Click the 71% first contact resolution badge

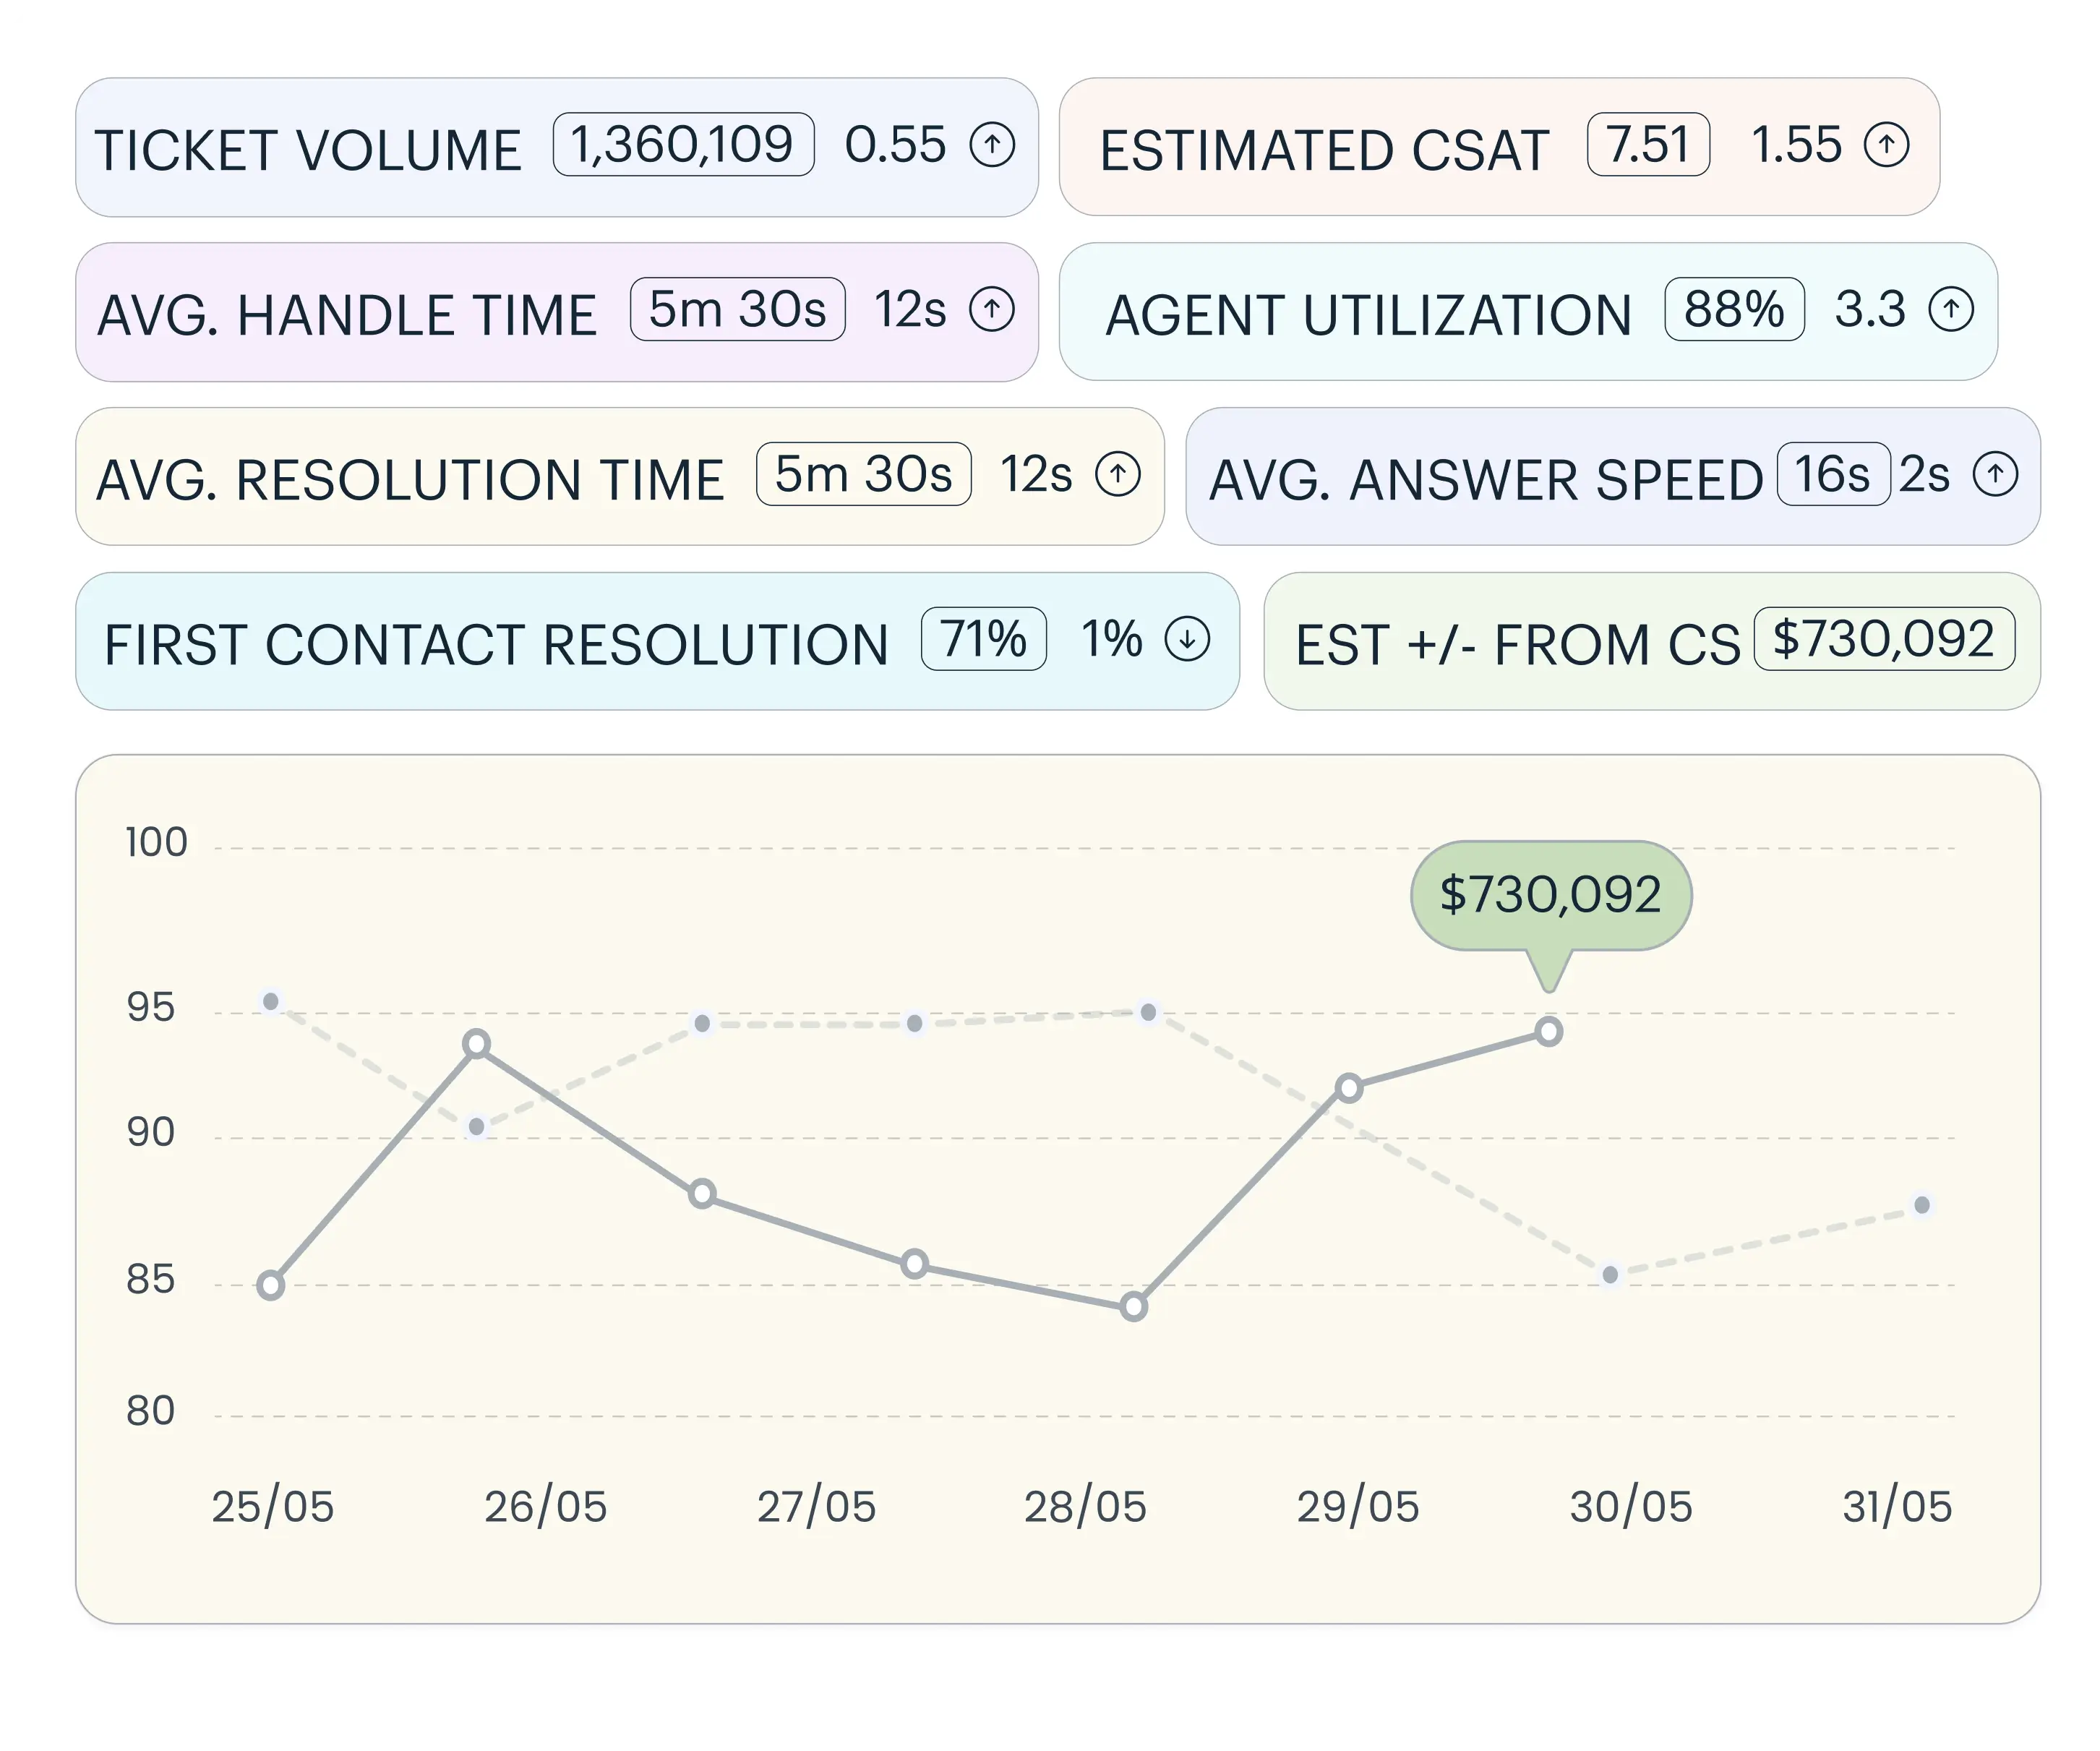pyautogui.click(x=983, y=639)
